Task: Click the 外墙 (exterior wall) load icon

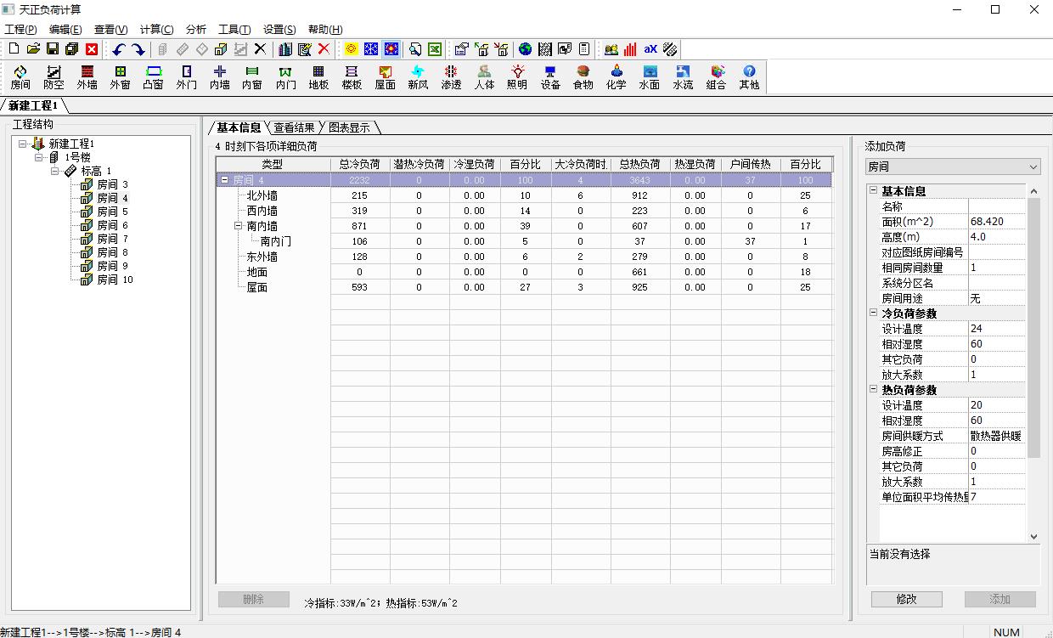Action: [87, 76]
